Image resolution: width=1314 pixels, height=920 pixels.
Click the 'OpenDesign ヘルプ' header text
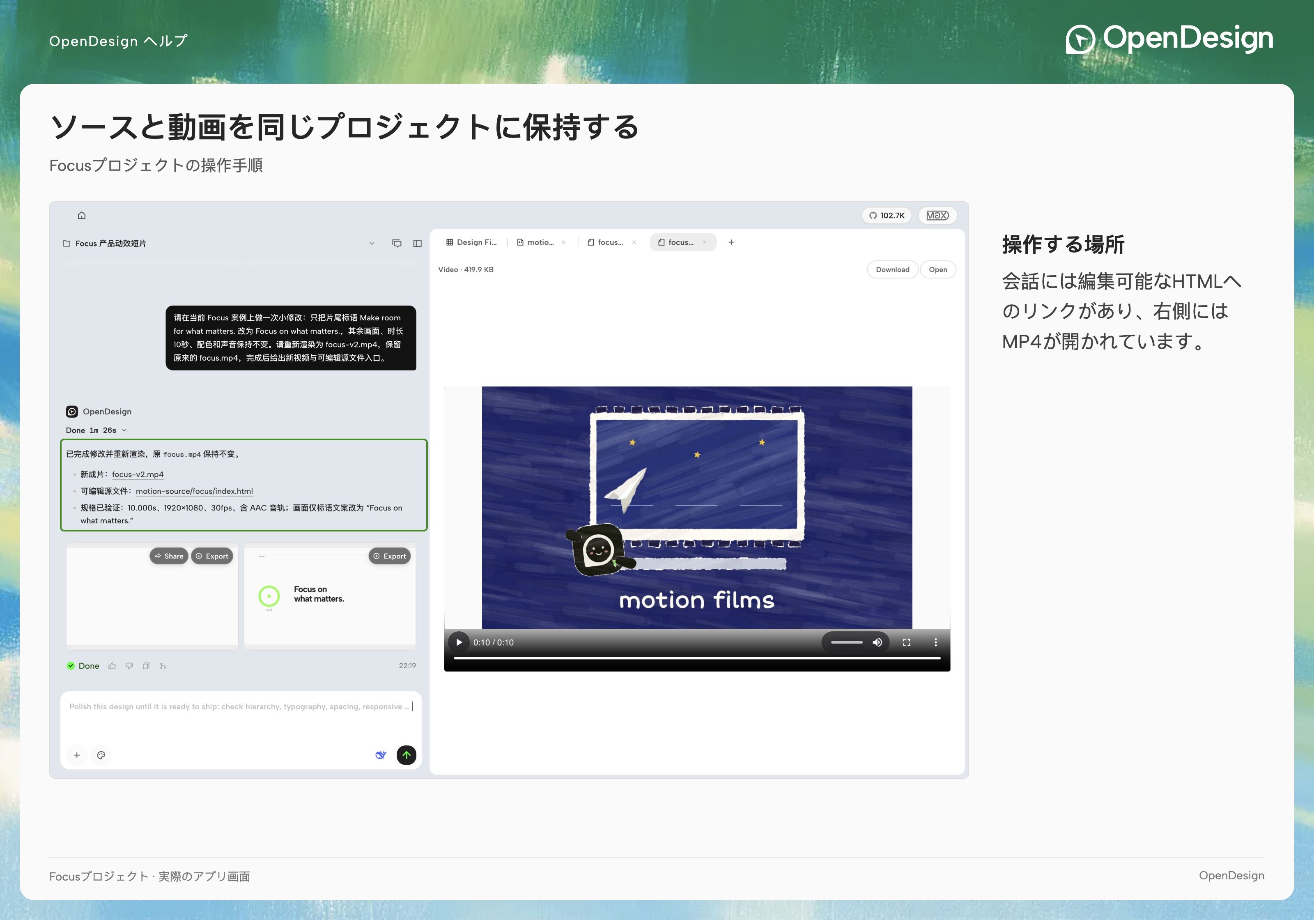pyautogui.click(x=119, y=41)
